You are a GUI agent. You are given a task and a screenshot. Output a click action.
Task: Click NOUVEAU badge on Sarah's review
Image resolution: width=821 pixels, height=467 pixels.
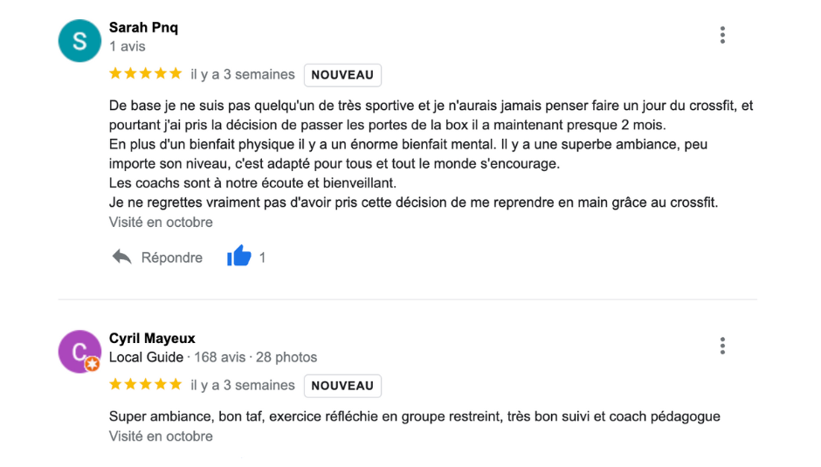pyautogui.click(x=342, y=75)
